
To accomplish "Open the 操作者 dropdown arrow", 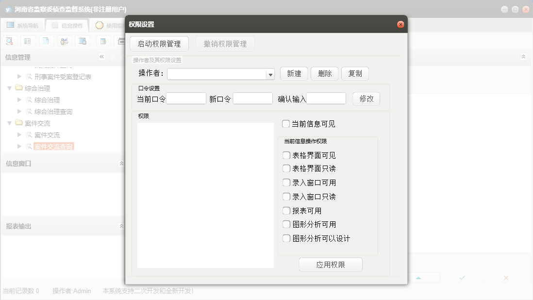I will point(270,74).
